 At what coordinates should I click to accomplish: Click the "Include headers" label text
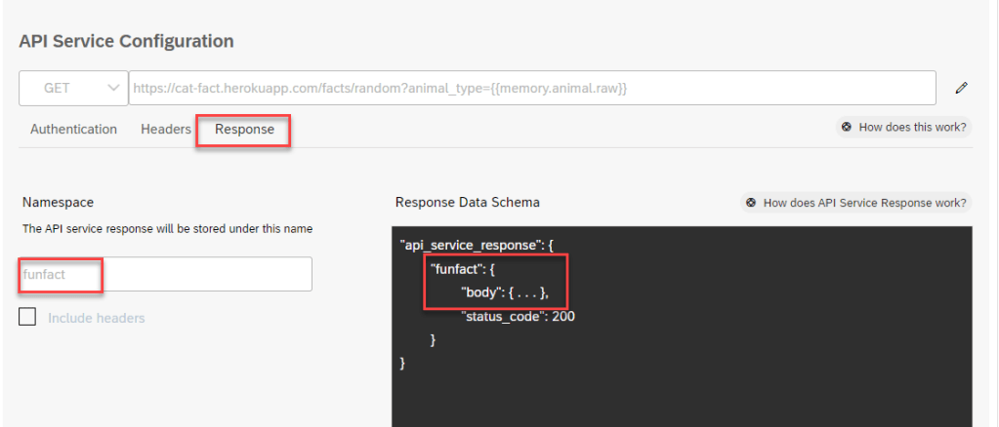(97, 318)
